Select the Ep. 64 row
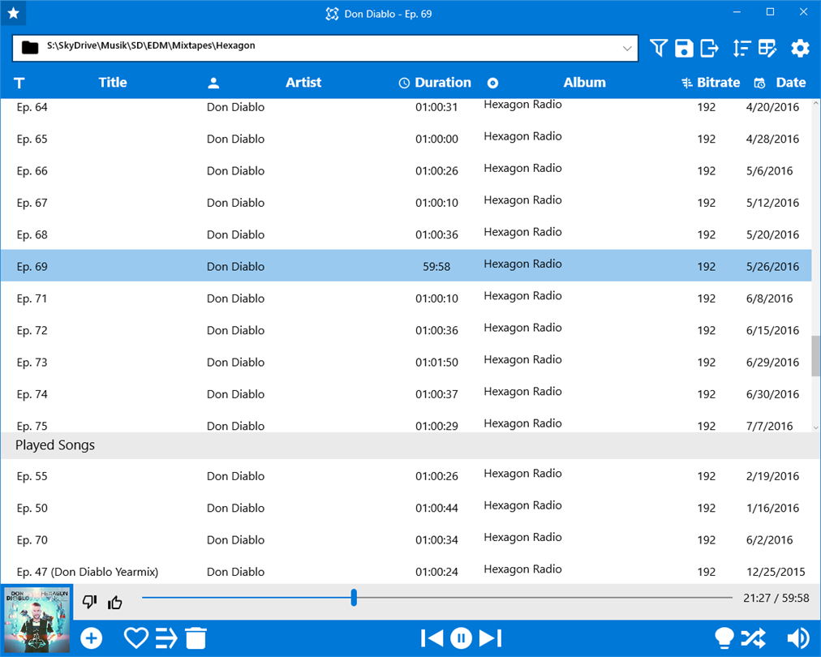This screenshot has width=821, height=657. click(406, 107)
